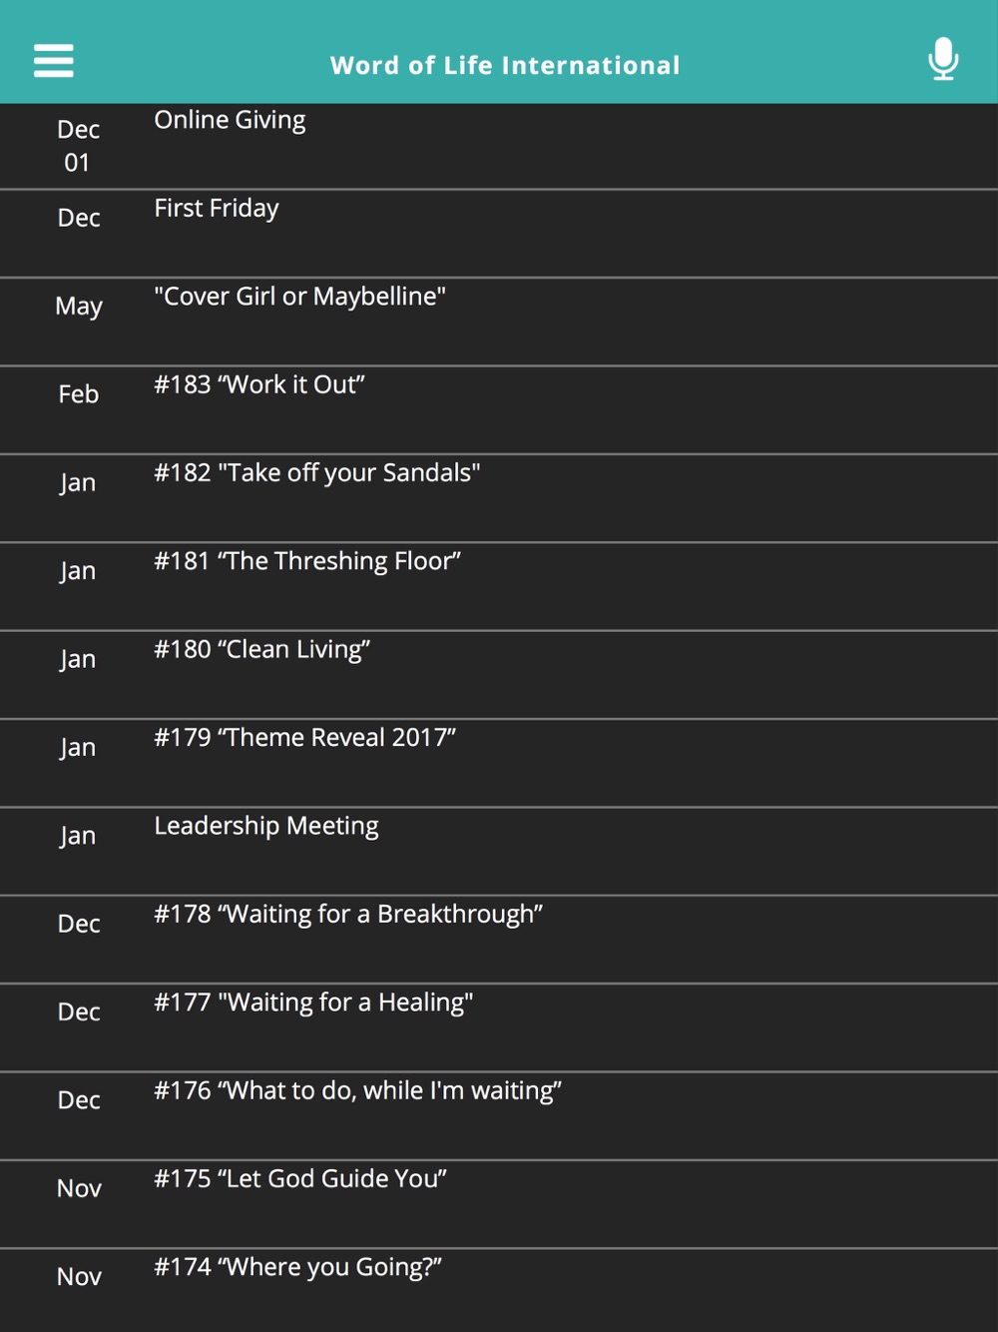
Task: Select #177 "Waiting for a Healing"
Action: (x=499, y=1027)
